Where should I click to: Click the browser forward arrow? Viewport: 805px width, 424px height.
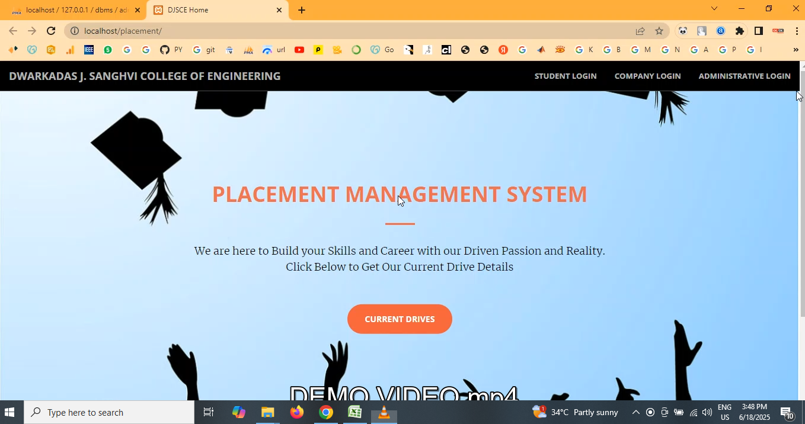click(x=32, y=31)
